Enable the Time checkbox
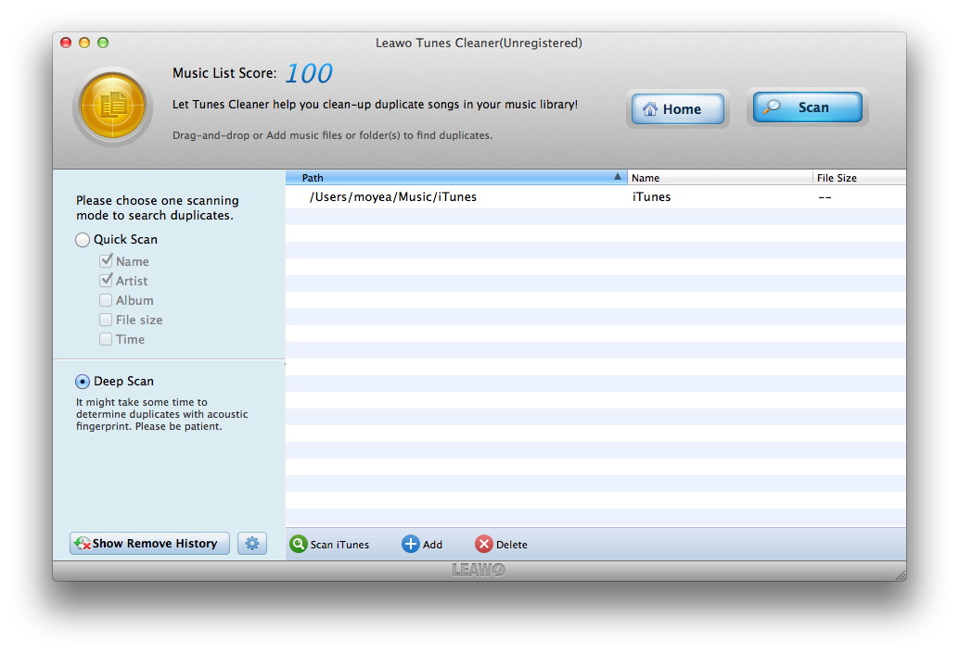The image size is (959, 654). pyautogui.click(x=107, y=339)
